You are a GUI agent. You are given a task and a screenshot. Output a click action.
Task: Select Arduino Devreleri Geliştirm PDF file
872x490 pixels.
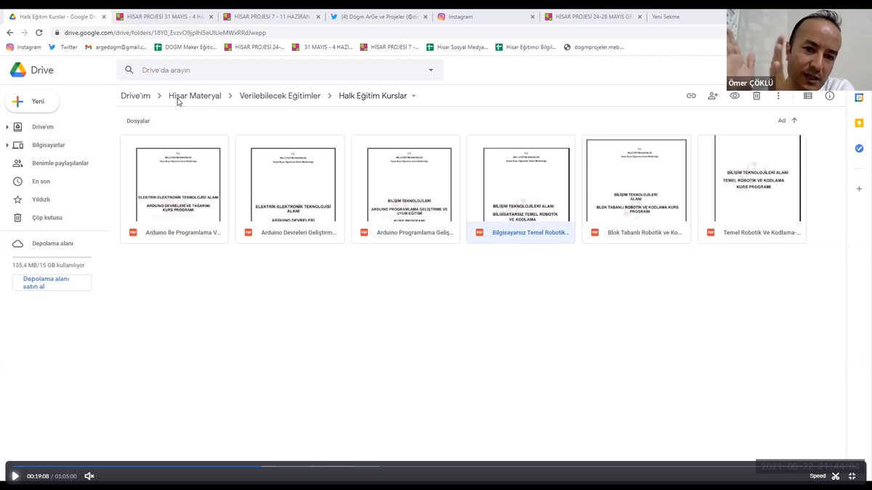[x=290, y=189]
